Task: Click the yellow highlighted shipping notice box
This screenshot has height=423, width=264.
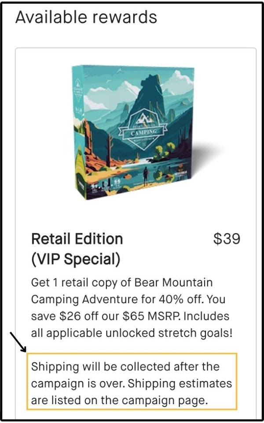Action: pyautogui.click(x=132, y=382)
